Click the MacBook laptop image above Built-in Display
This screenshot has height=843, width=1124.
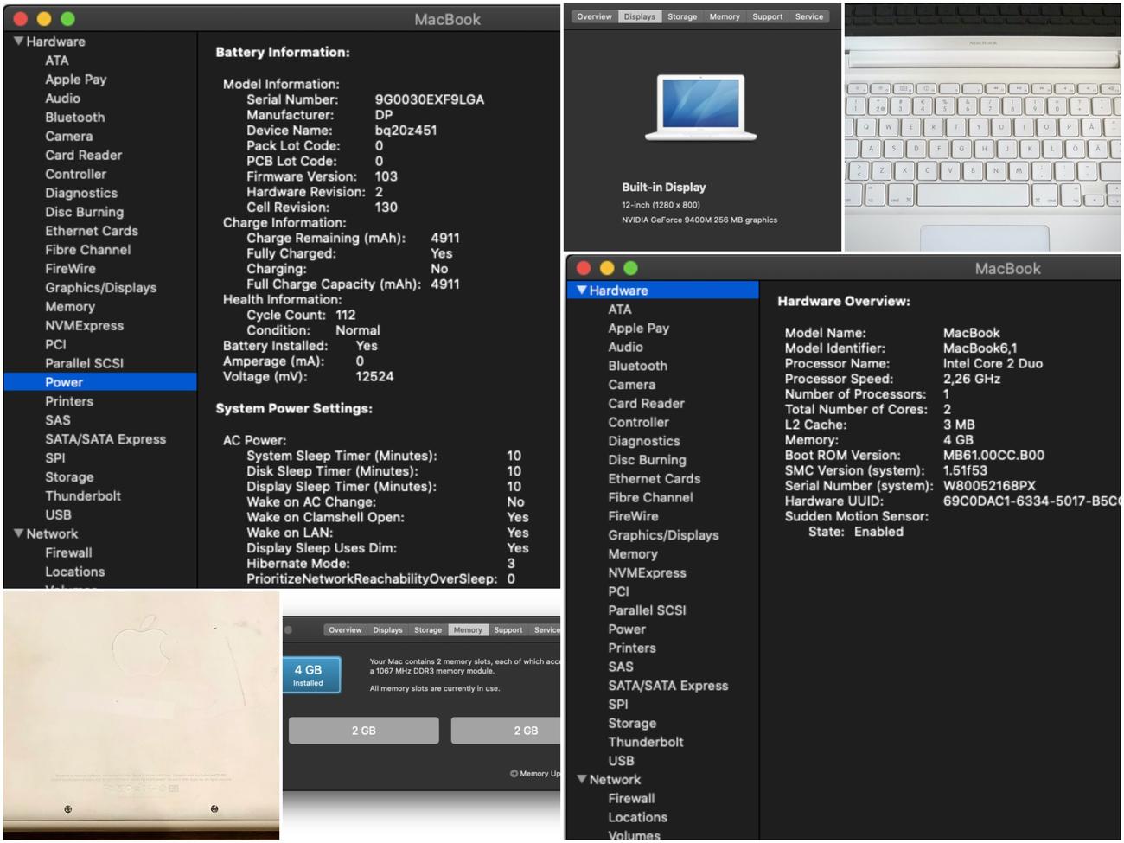tap(700, 107)
